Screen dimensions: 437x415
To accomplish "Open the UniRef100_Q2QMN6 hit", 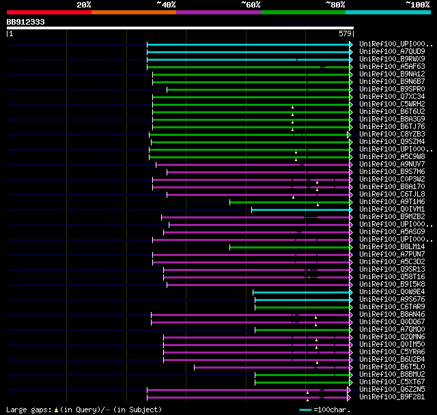I will [392, 337].
